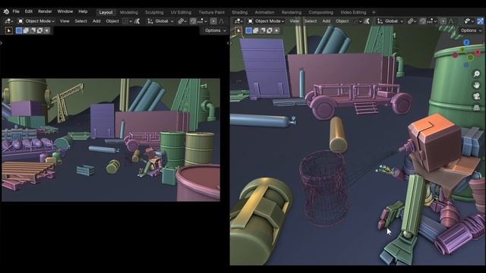Open Global transform orientation dropdown, left viewport
This screenshot has height=273, width=486.
point(160,21)
